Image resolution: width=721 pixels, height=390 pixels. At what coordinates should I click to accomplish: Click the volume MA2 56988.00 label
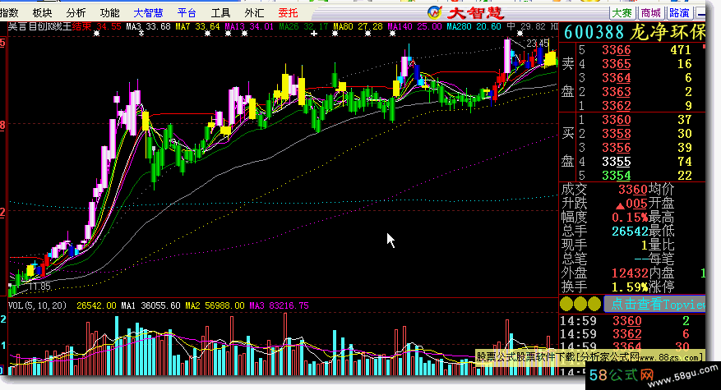pyautogui.click(x=215, y=305)
